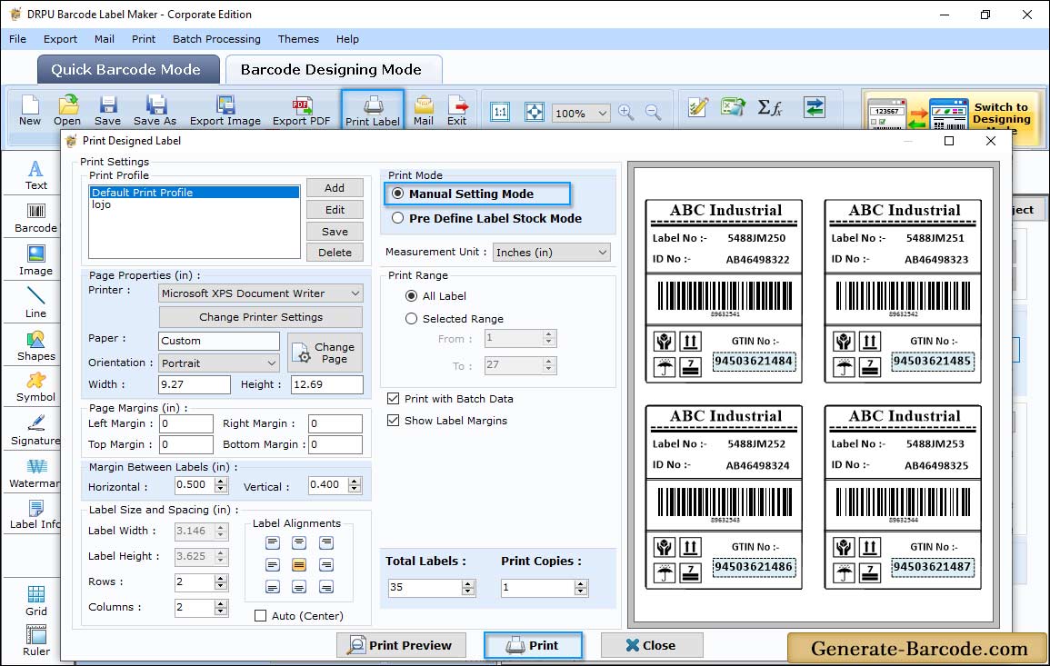Select Manual Setting Mode radio button

point(398,194)
